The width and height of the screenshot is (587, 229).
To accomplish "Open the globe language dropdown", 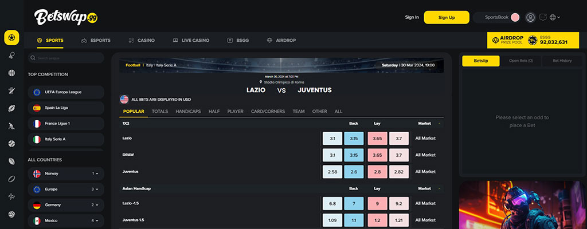I will point(555,17).
